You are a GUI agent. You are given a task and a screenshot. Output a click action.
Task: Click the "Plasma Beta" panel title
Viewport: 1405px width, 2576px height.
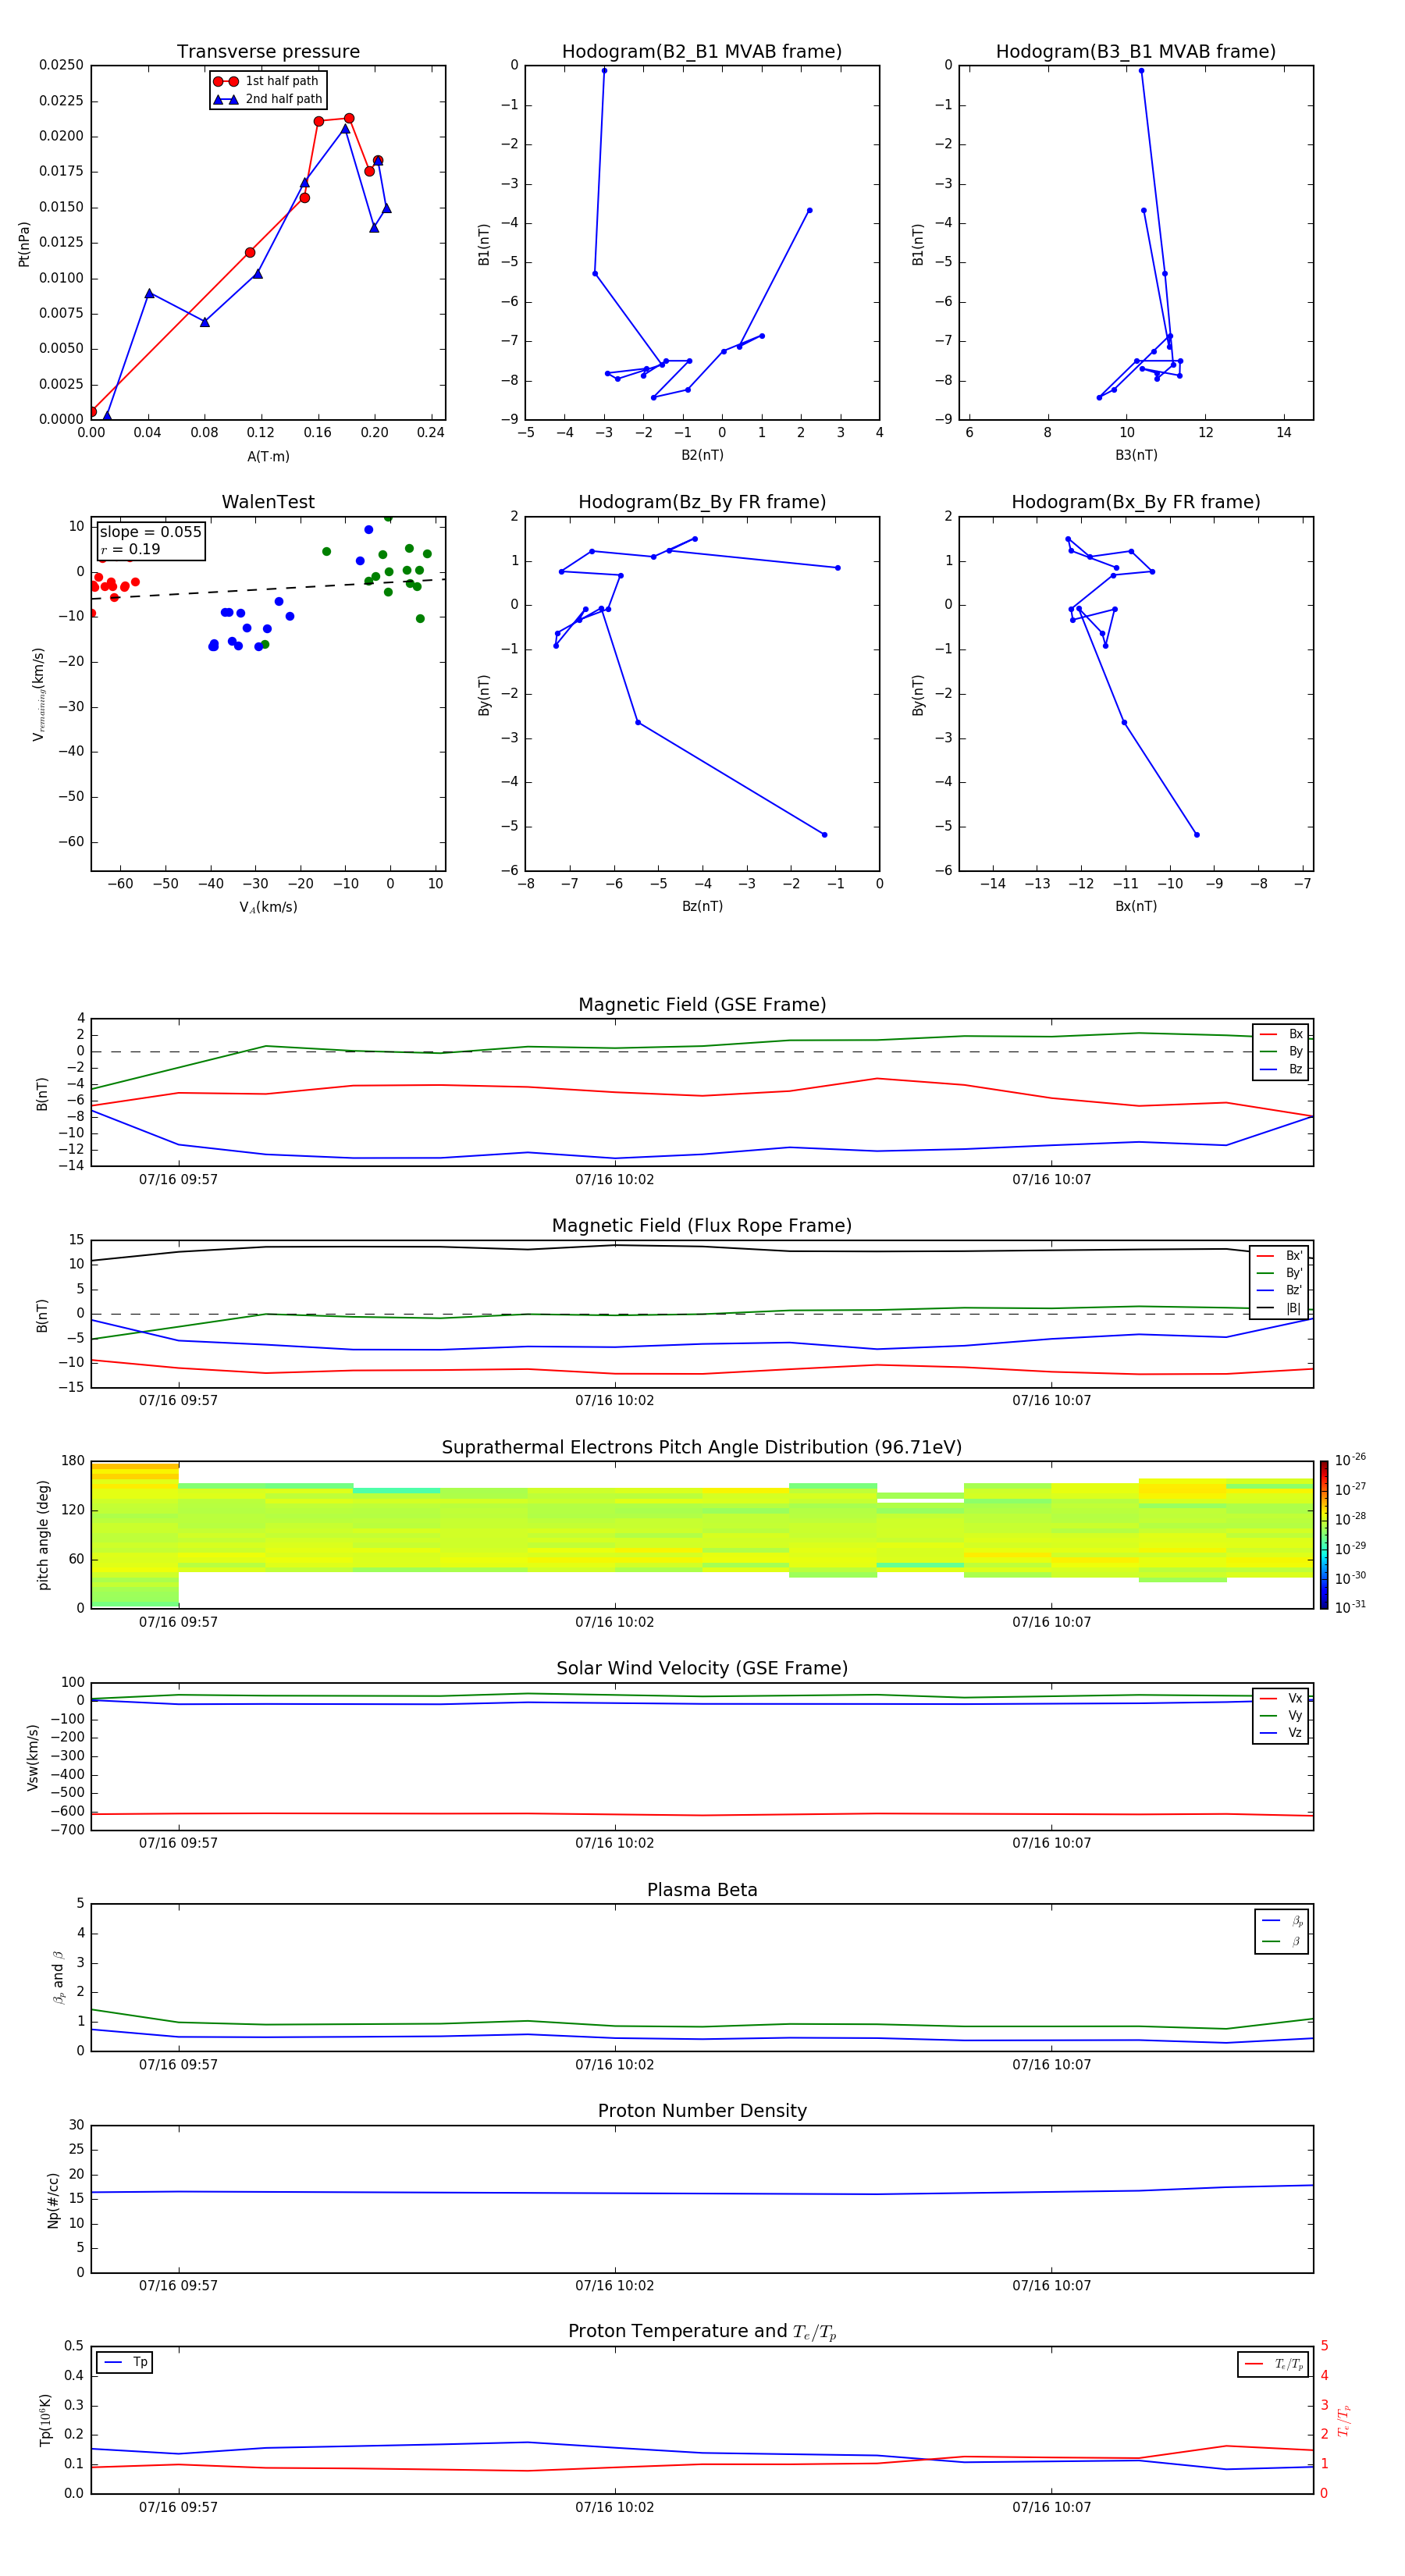pos(702,1890)
